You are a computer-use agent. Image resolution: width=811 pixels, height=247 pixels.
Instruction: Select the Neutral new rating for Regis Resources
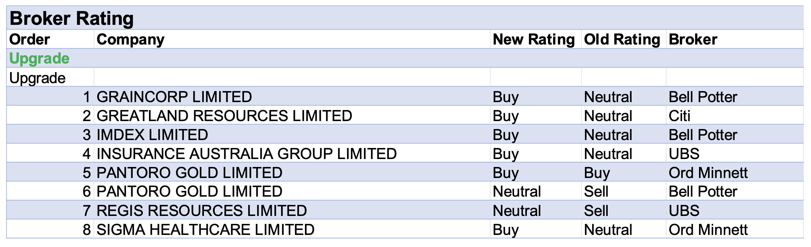(x=517, y=210)
